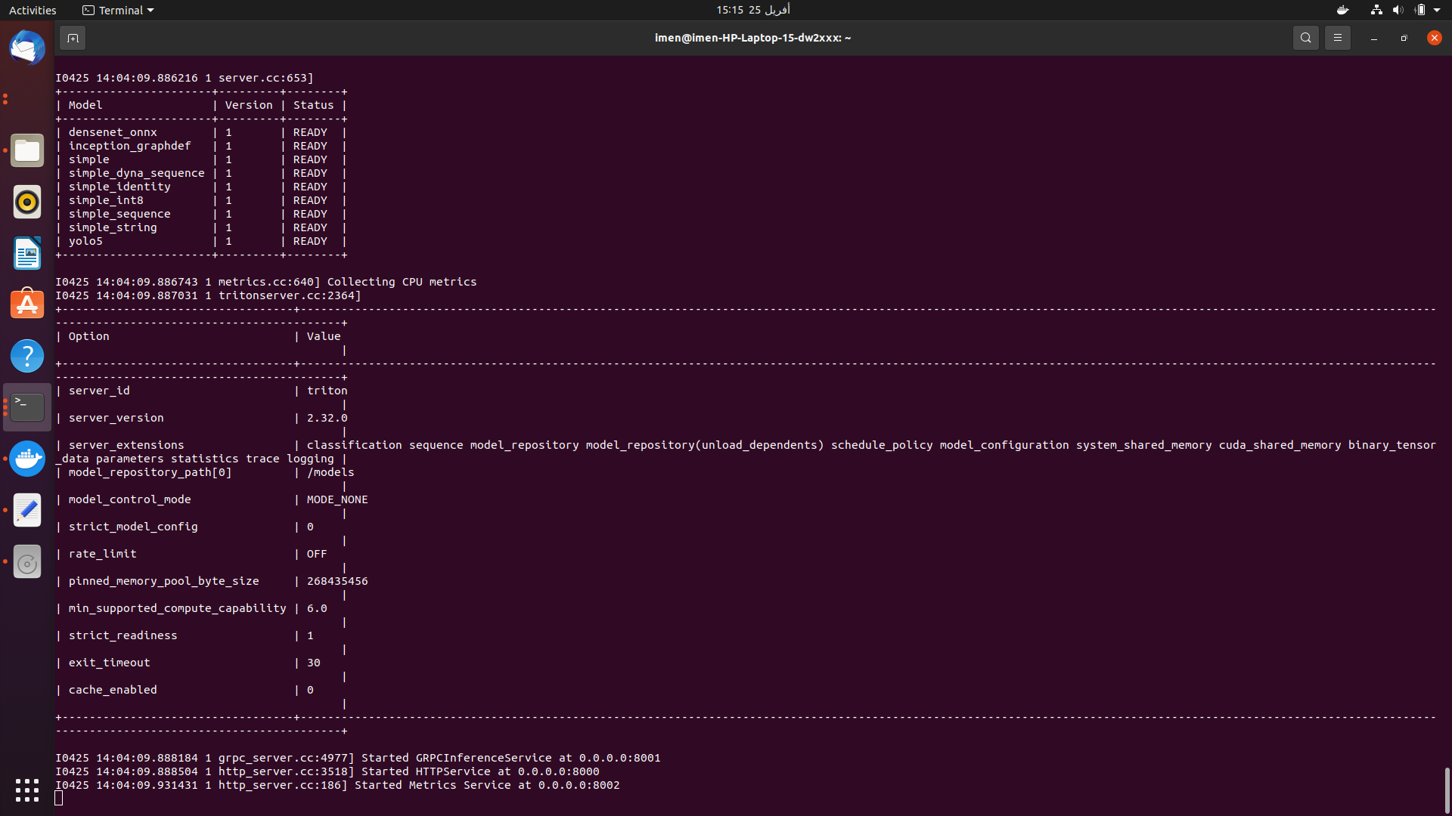1452x816 pixels.
Task: Click the wired network tray icon
Action: pos(1376,10)
